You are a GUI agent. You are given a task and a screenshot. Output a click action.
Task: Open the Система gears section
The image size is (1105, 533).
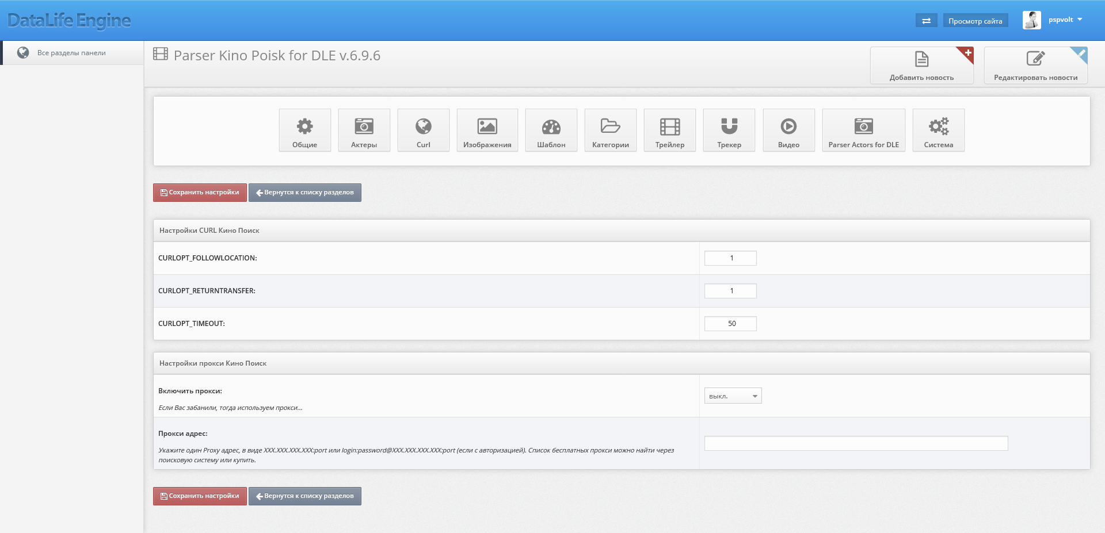pyautogui.click(x=938, y=130)
